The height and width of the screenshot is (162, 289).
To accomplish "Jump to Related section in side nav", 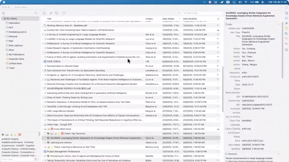I will 286,44.
